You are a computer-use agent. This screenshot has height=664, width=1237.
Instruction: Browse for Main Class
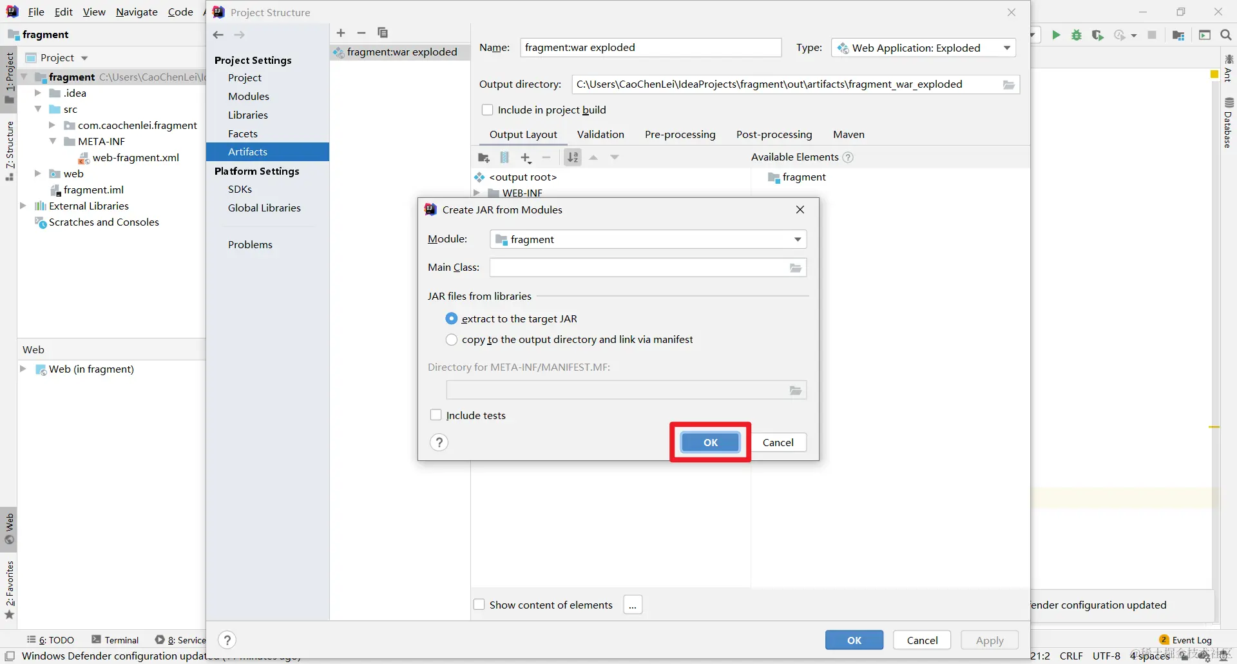pos(796,268)
